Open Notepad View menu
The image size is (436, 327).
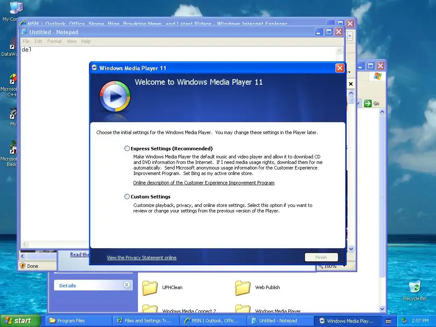[x=72, y=41]
